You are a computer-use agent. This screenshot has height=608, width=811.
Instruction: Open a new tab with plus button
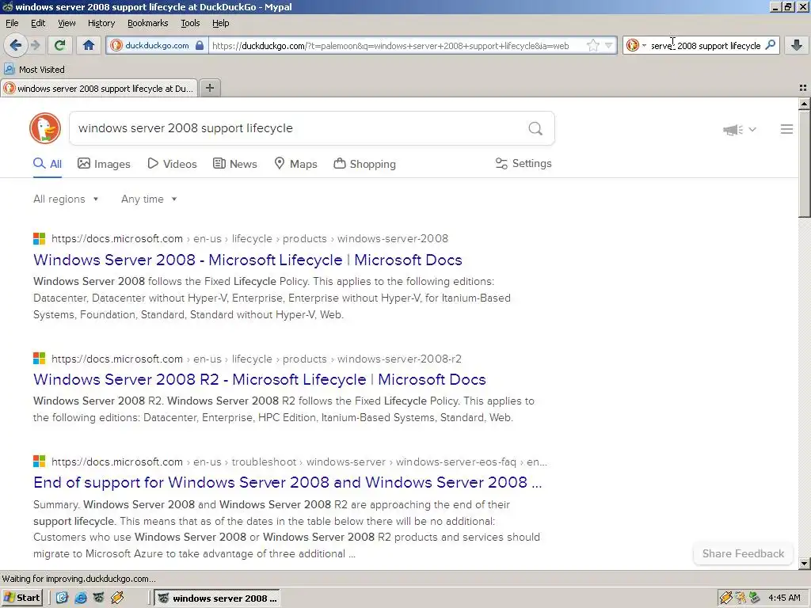[210, 88]
